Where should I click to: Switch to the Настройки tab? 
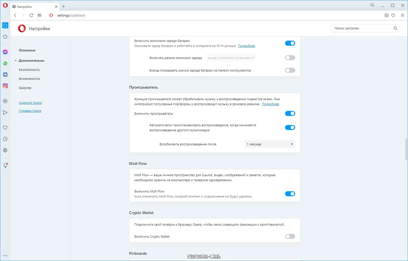(x=35, y=7)
